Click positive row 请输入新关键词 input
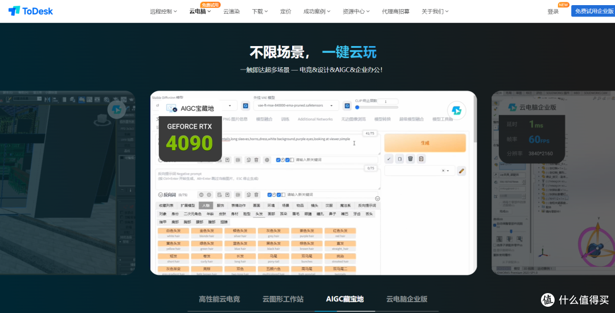 336,160
